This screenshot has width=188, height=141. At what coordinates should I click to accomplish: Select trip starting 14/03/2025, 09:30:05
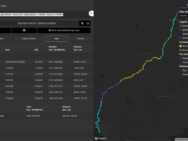click(47, 62)
